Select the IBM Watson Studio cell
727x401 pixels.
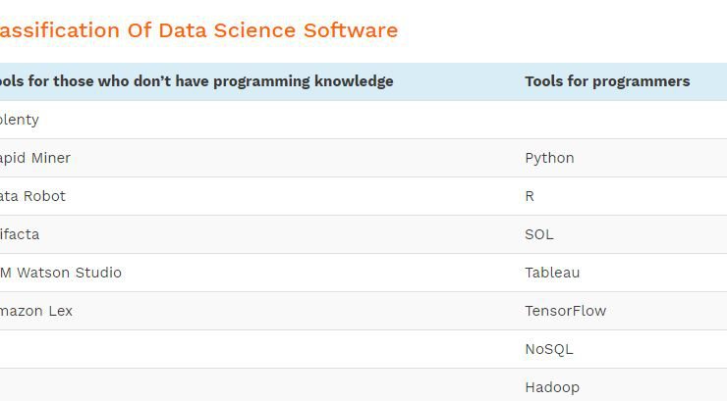point(61,273)
